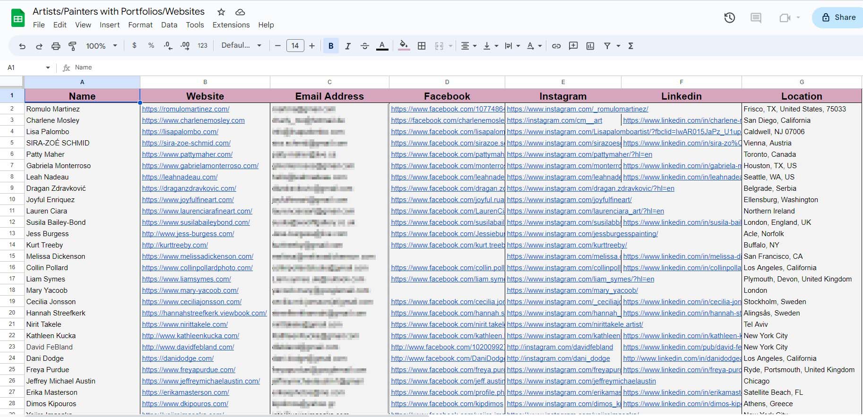Open the romulomartinez.com website link
Viewport: 863px width, 417px height.
pyautogui.click(x=186, y=109)
